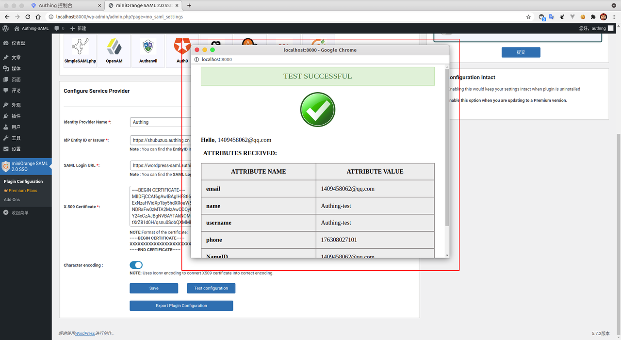This screenshot has width=621, height=340.
Task: Open the Google Translate extension
Action: (x=552, y=16)
